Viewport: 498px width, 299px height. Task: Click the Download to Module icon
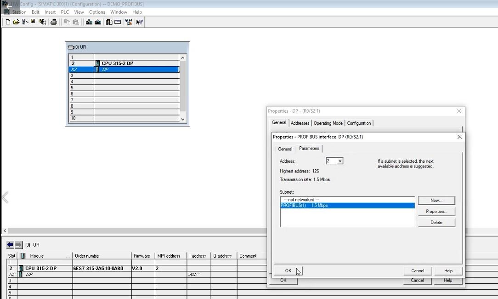coord(89,22)
